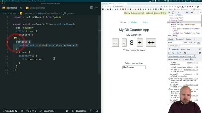Toggle the DevTools element inspector tool

click(169, 13)
